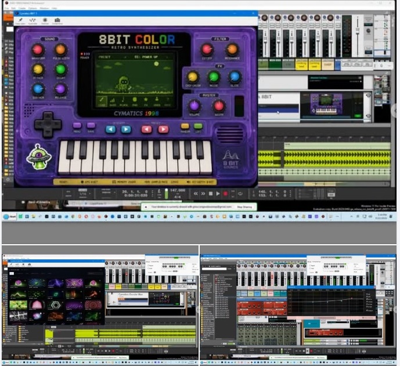Open the Options menu
The image size is (400, 366).
pos(33,8)
